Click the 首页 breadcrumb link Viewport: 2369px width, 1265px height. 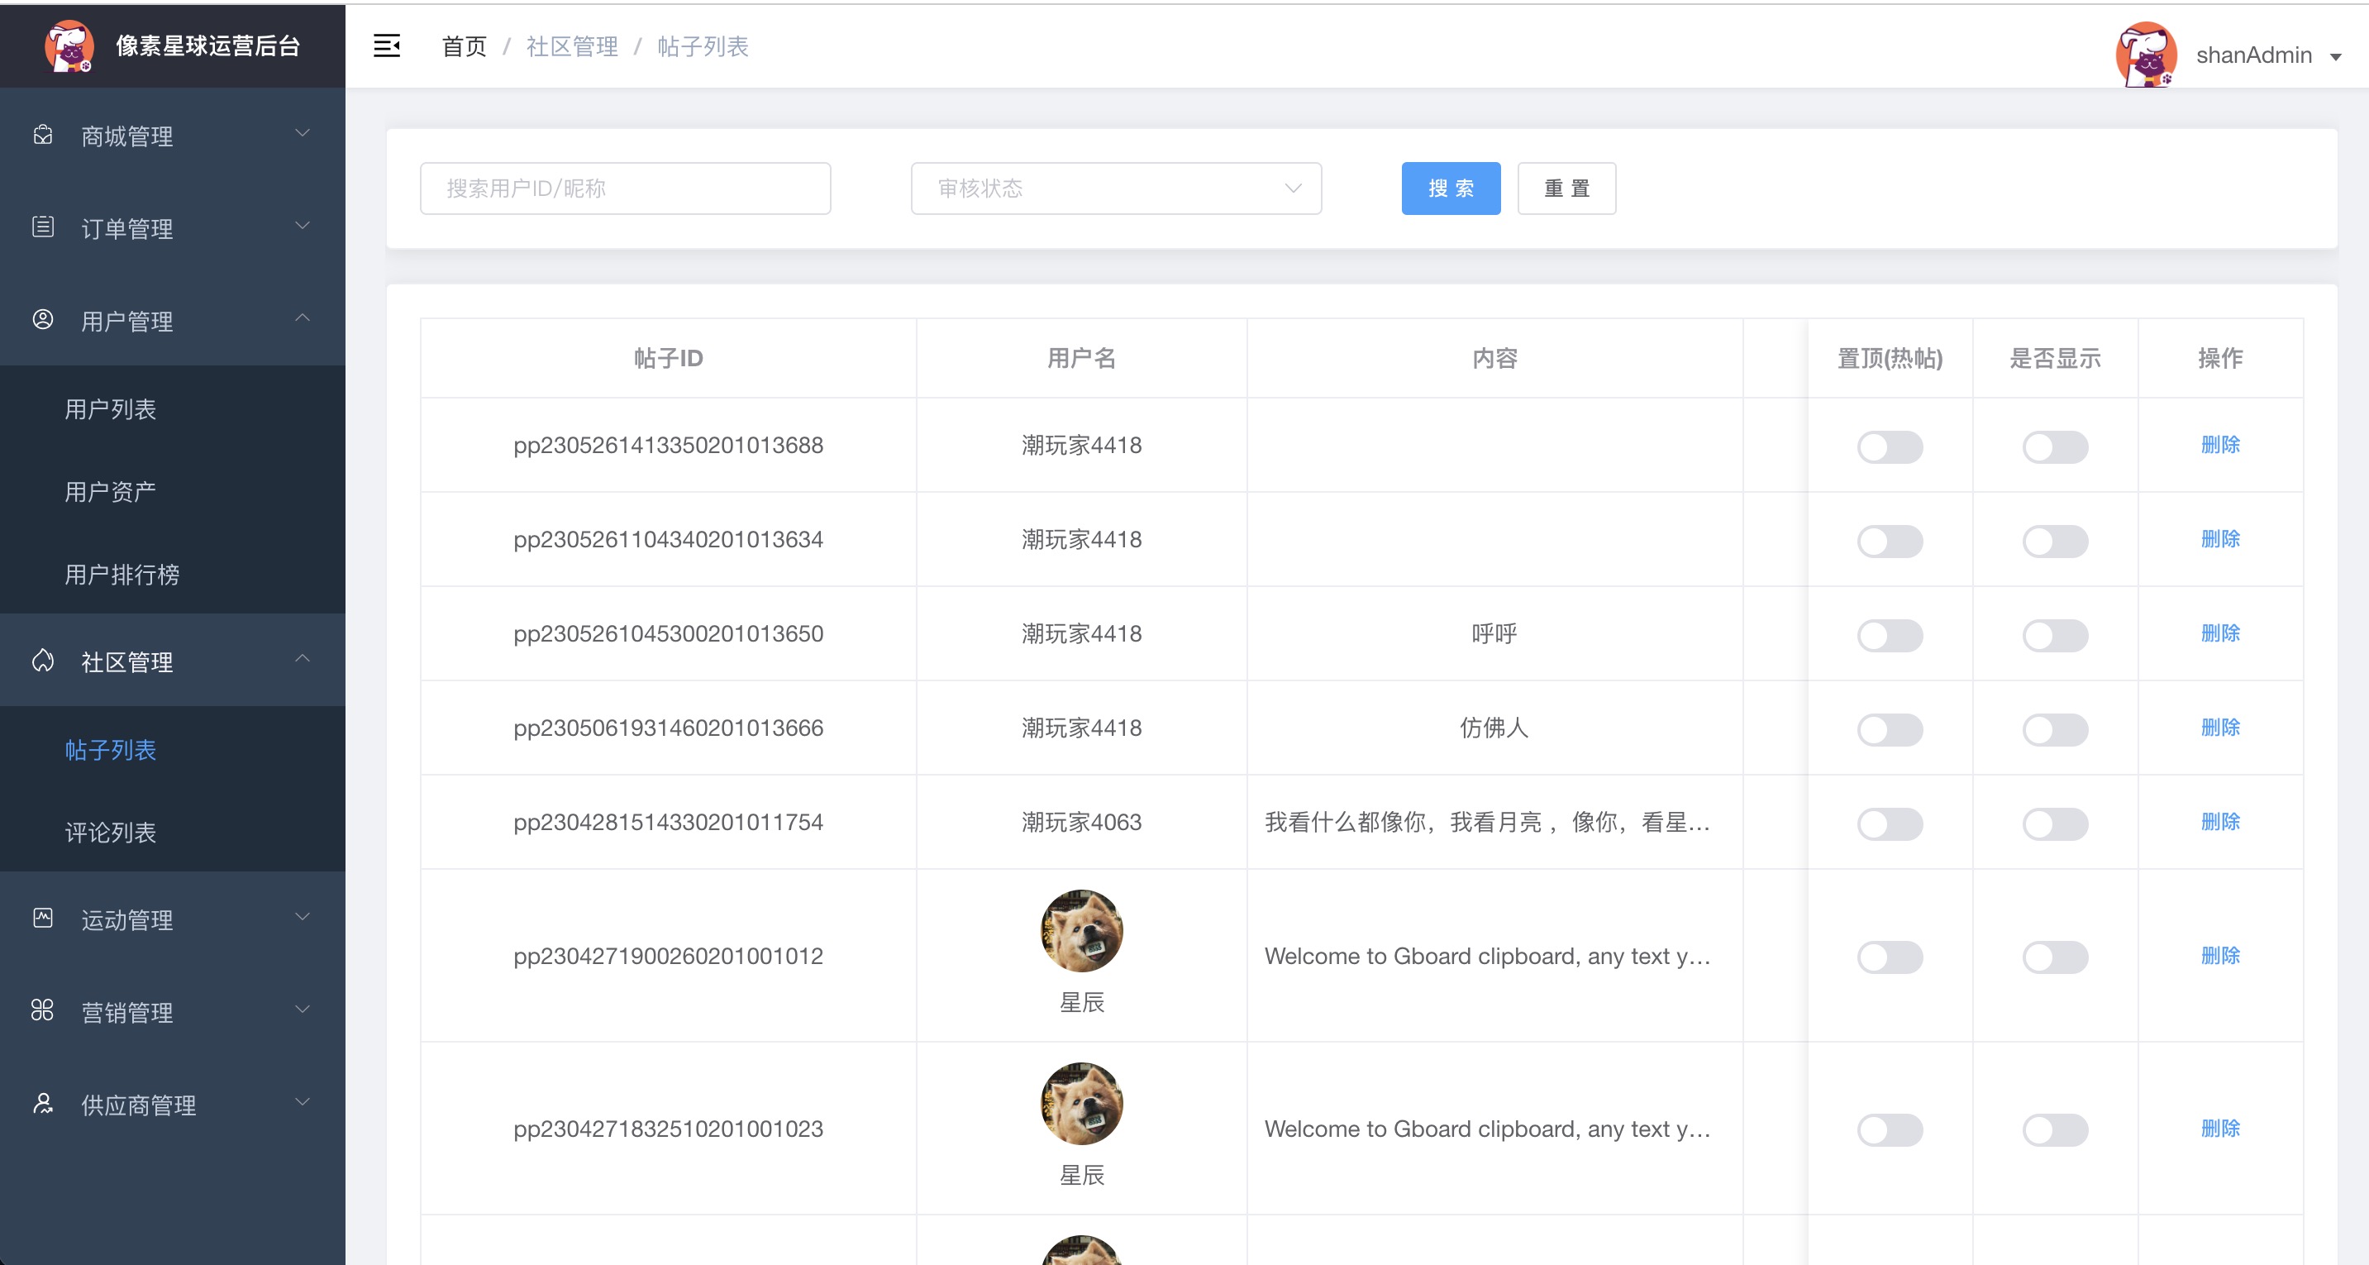coord(465,47)
